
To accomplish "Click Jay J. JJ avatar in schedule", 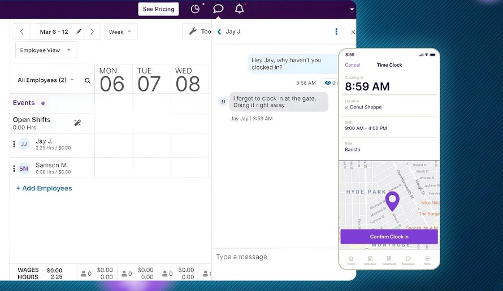I will click(x=24, y=145).
